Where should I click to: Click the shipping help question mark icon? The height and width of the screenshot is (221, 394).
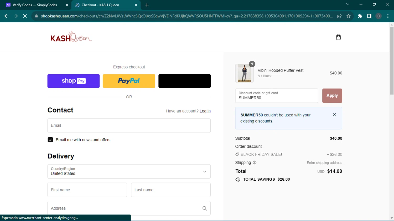(255, 163)
